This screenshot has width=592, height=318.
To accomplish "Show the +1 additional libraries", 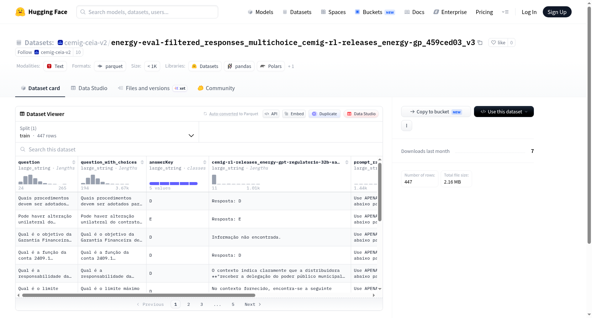I will [x=291, y=66].
